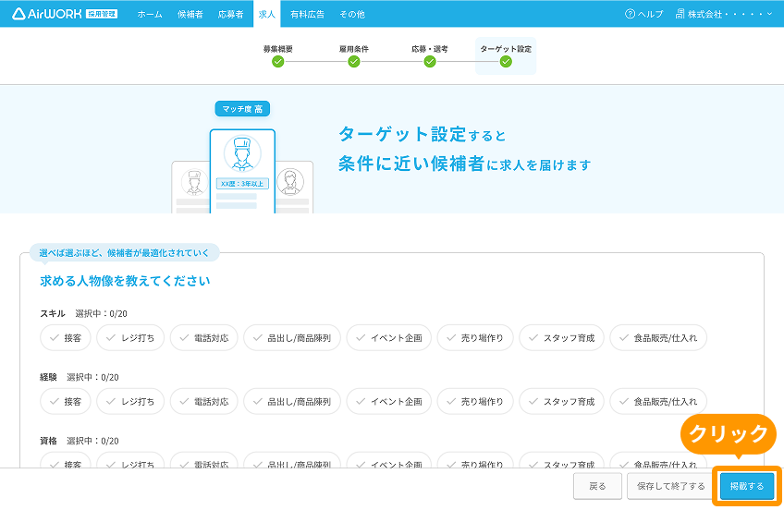This screenshot has width=784, height=510.
Task: Toggle スキル chip 接客
Action: tap(66, 337)
